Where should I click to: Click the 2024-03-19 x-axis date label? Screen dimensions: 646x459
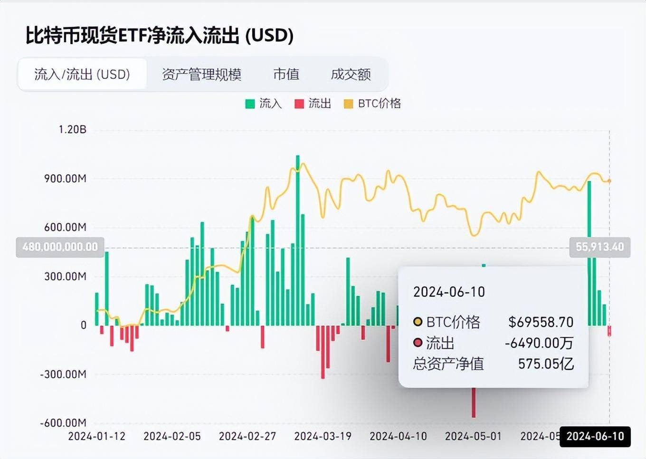(323, 436)
